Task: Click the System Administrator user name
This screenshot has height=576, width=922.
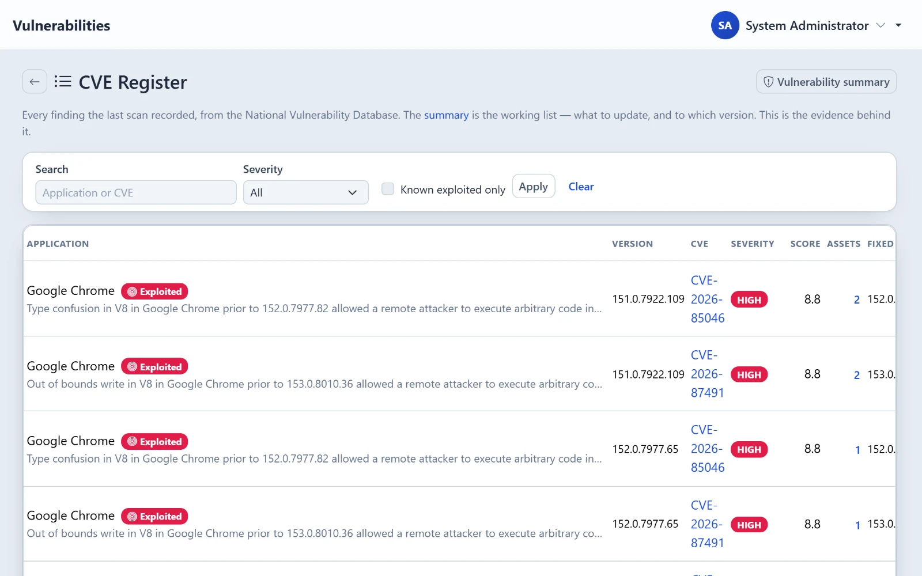Action: click(807, 25)
